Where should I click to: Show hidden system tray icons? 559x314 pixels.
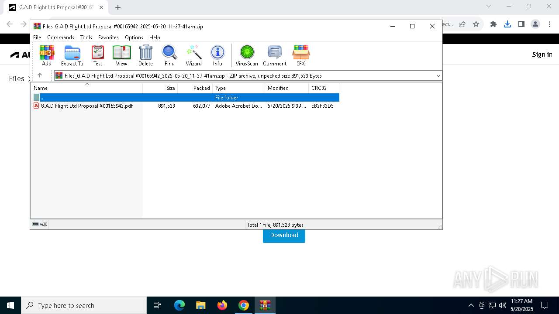(471, 305)
